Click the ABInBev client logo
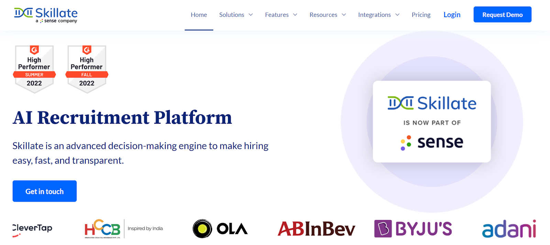Screen dimensions: 550x245 click(316, 229)
